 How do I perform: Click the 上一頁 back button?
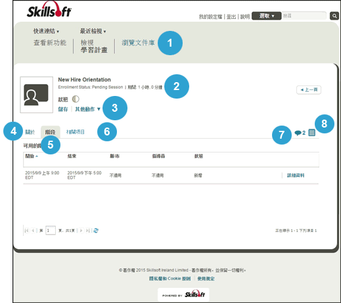309,90
